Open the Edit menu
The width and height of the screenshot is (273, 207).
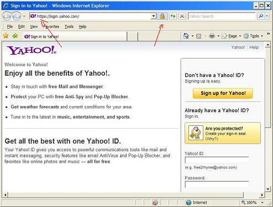click(x=21, y=26)
